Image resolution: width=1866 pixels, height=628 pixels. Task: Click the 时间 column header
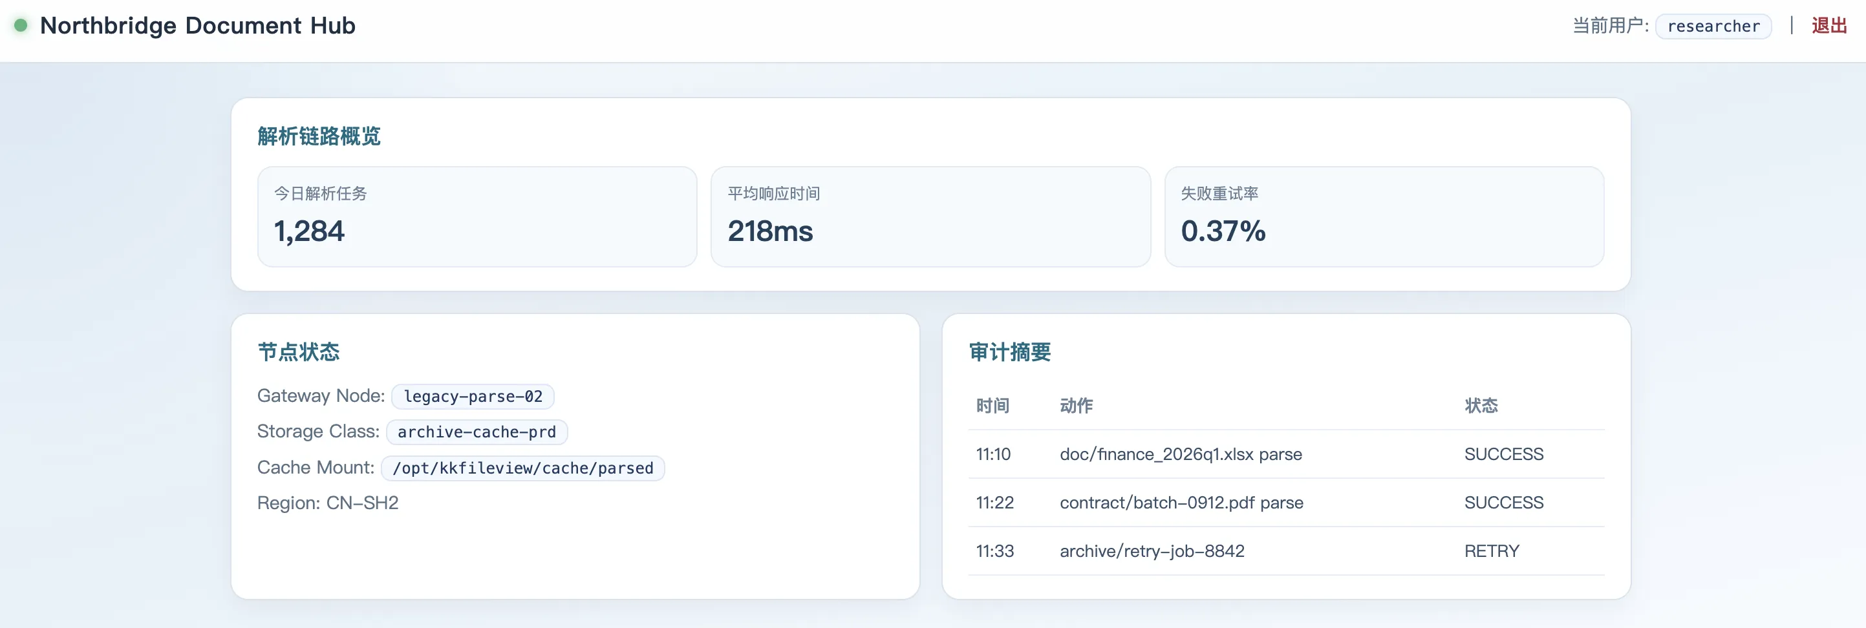pos(992,405)
